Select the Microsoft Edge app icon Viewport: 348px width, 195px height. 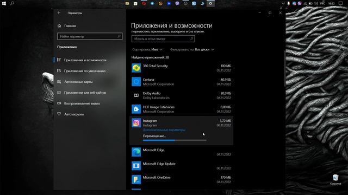pos(136,152)
